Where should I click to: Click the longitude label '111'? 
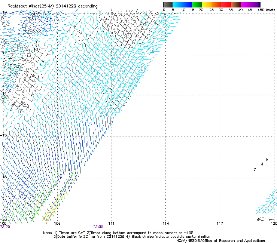(x=111, y=224)
